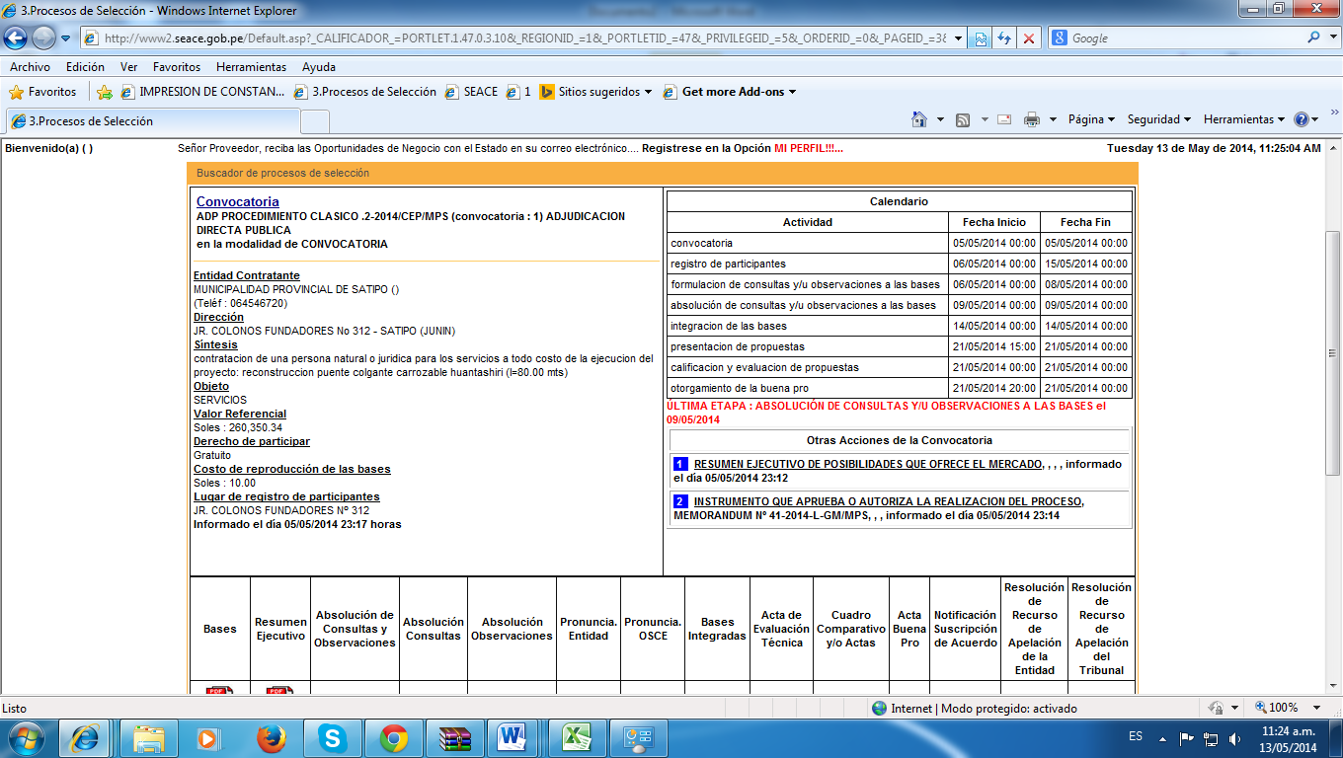The width and height of the screenshot is (1343, 758).
Task: Open the Herramientas menu in menu bar
Action: 251,67
